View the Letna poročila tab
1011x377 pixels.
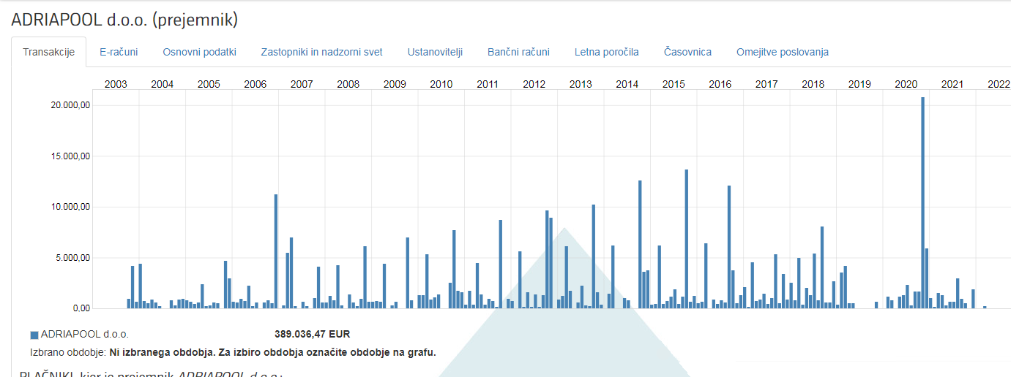(x=606, y=52)
